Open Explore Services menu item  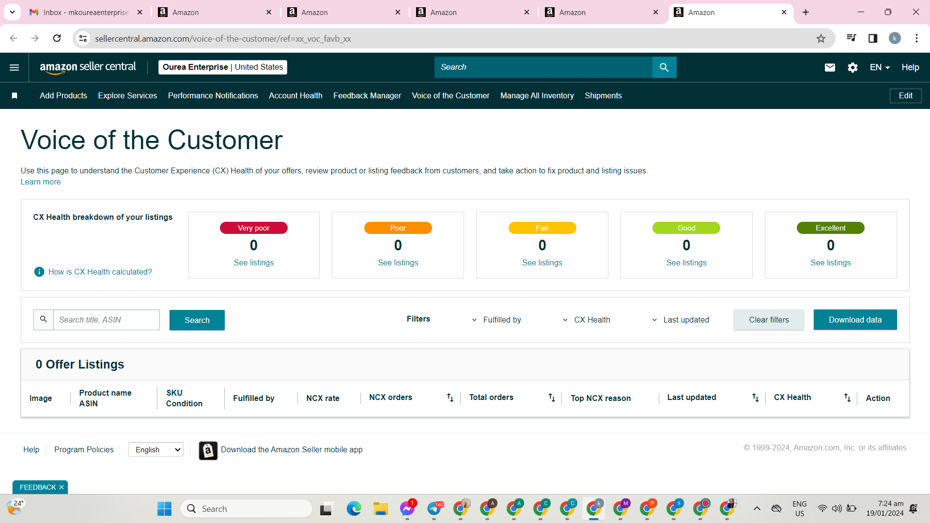pos(127,96)
